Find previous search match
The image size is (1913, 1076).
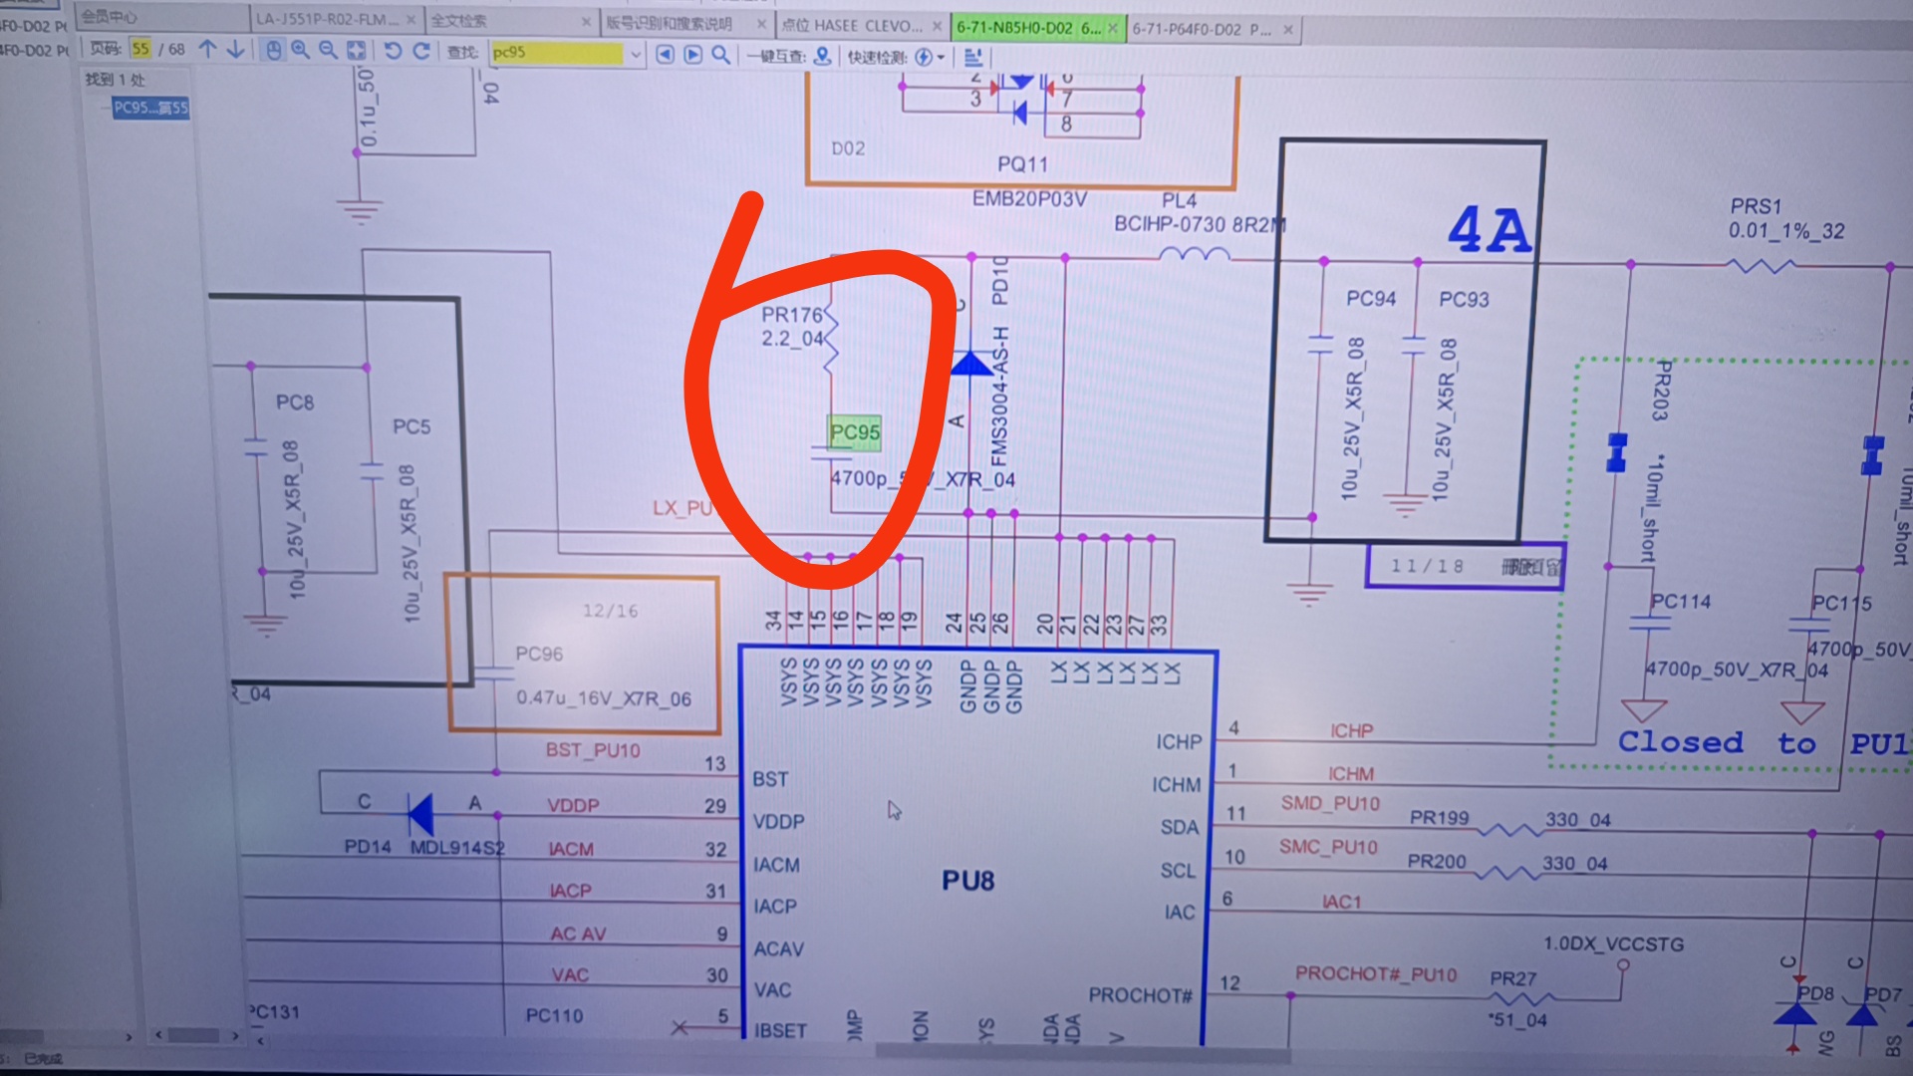click(x=665, y=54)
